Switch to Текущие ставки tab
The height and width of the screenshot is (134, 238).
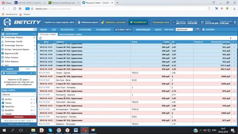48,35
